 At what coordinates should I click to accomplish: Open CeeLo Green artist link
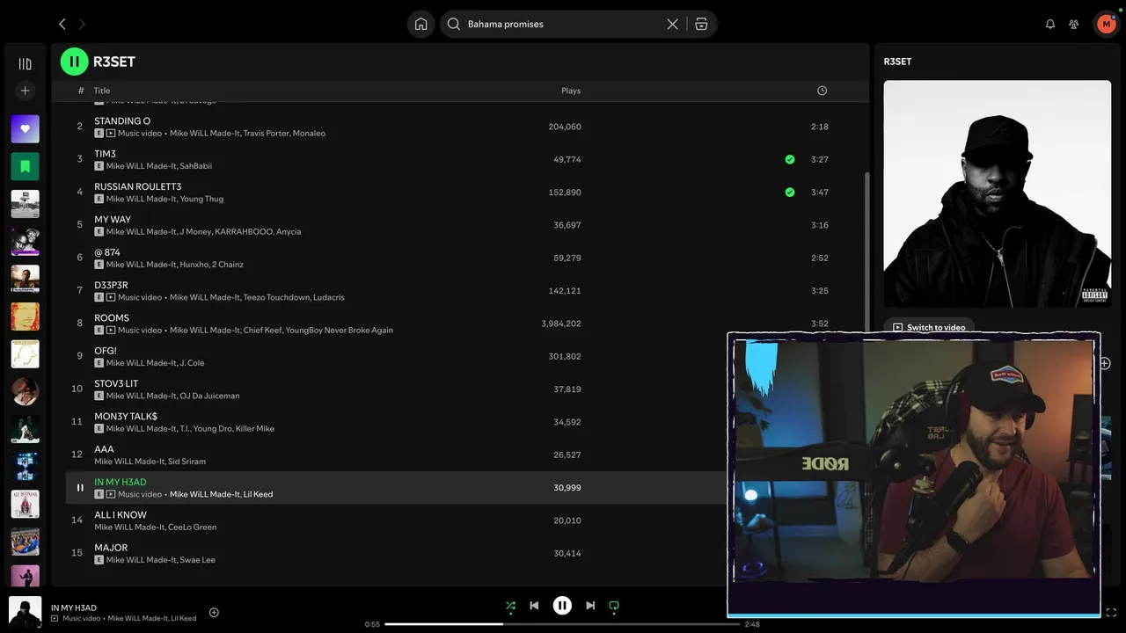click(192, 527)
